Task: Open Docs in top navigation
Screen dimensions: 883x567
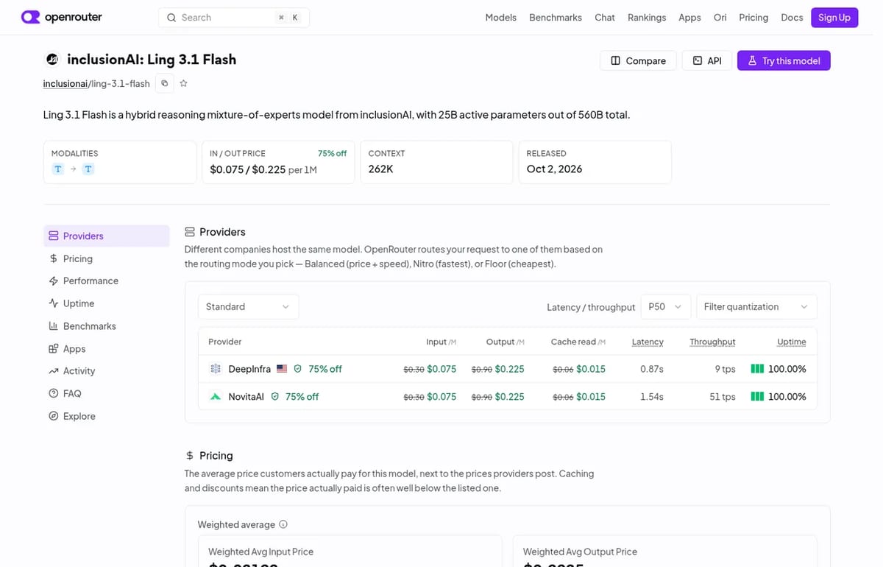Action: pos(792,18)
